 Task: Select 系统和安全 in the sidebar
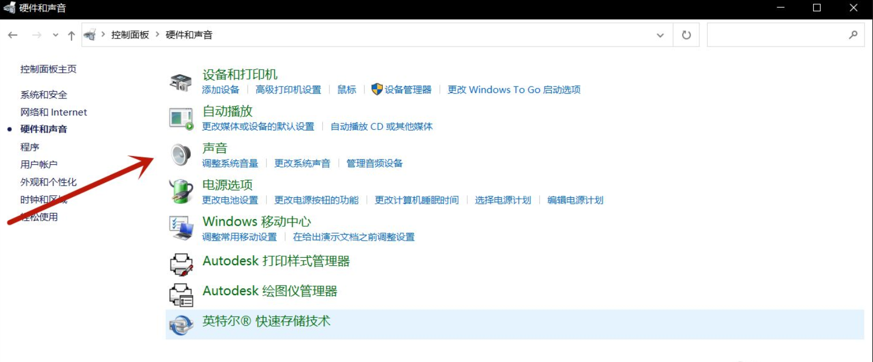tap(44, 95)
